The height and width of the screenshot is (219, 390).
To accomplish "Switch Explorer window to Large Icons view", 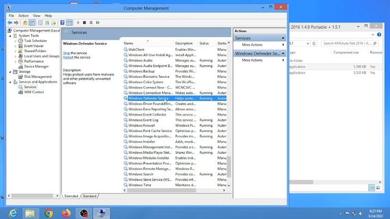I will pyautogui.click(x=378, y=188).
